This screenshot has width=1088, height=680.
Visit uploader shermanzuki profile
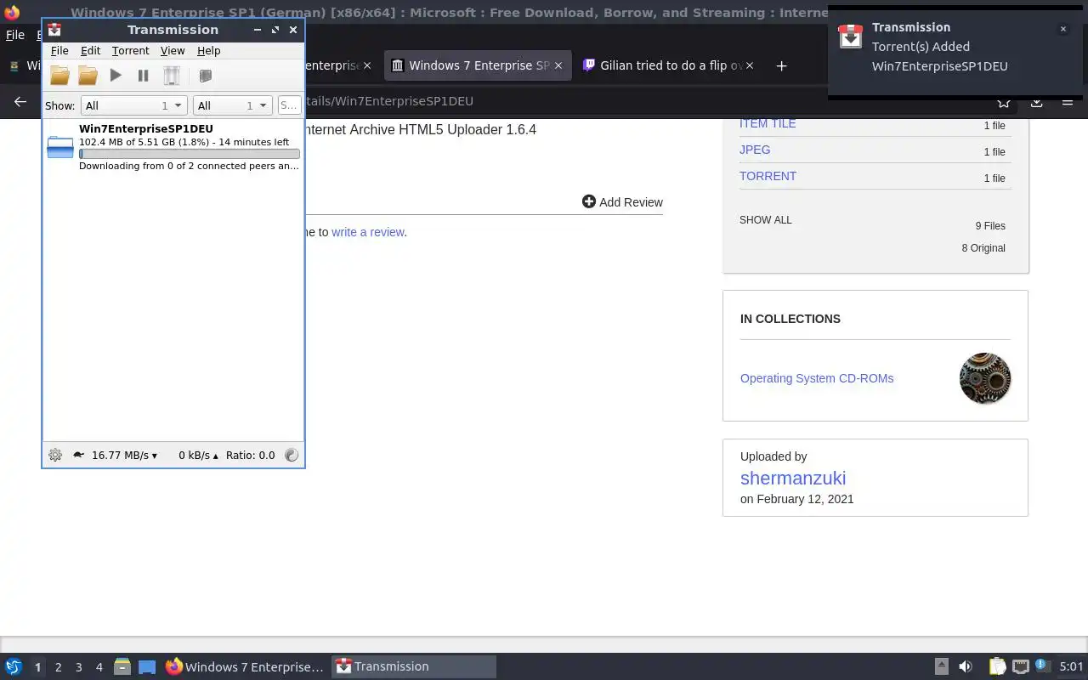793,478
